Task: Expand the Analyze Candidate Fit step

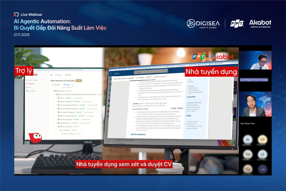Action: pos(57,102)
